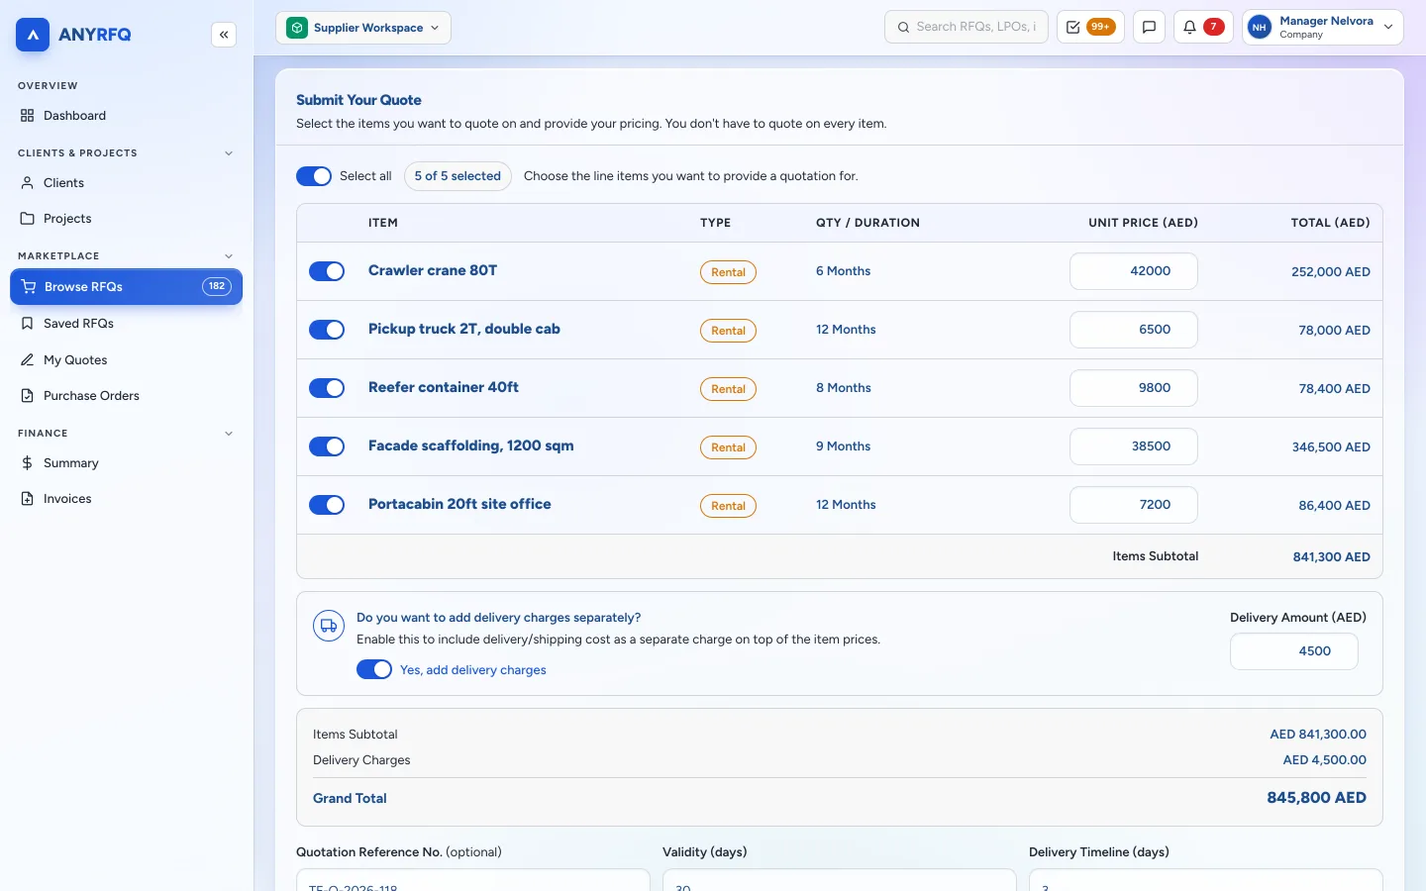Screen dimensions: 1426x891
Task: Toggle the Select all switch
Action: coord(314,176)
